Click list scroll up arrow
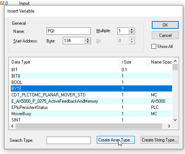 tap(175, 61)
